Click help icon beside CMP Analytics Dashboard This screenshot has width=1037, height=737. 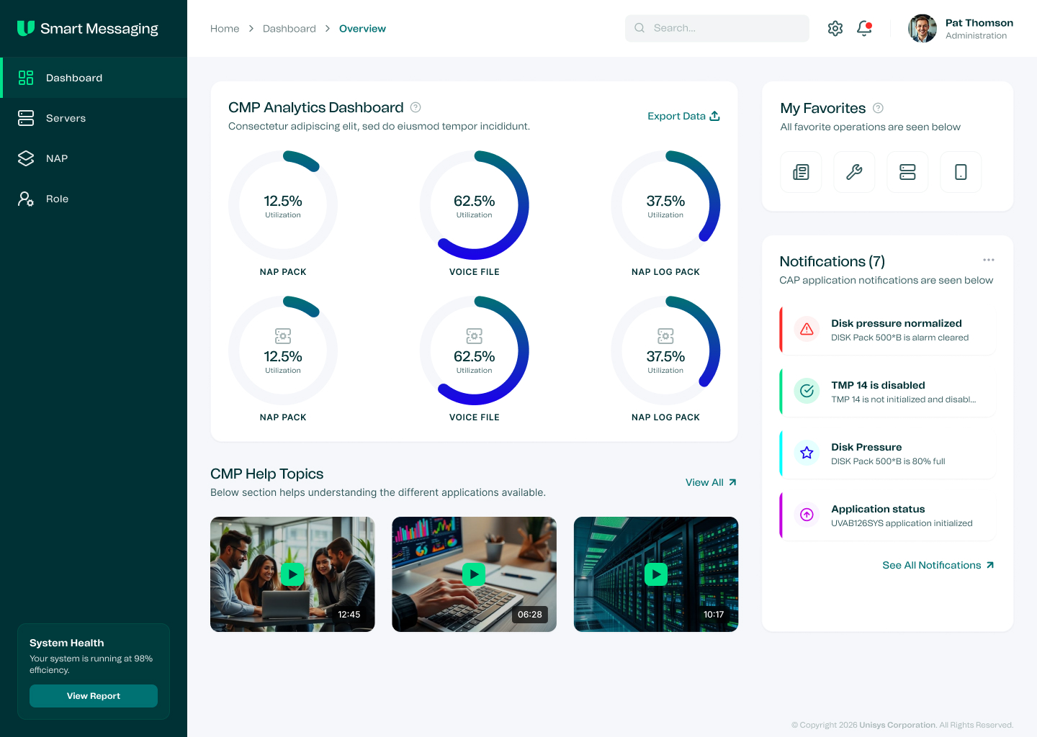pyautogui.click(x=416, y=107)
